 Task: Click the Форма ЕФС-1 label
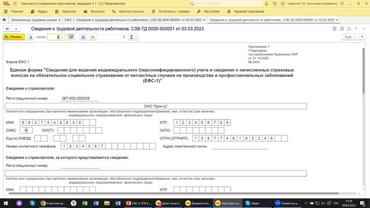[x=17, y=62]
